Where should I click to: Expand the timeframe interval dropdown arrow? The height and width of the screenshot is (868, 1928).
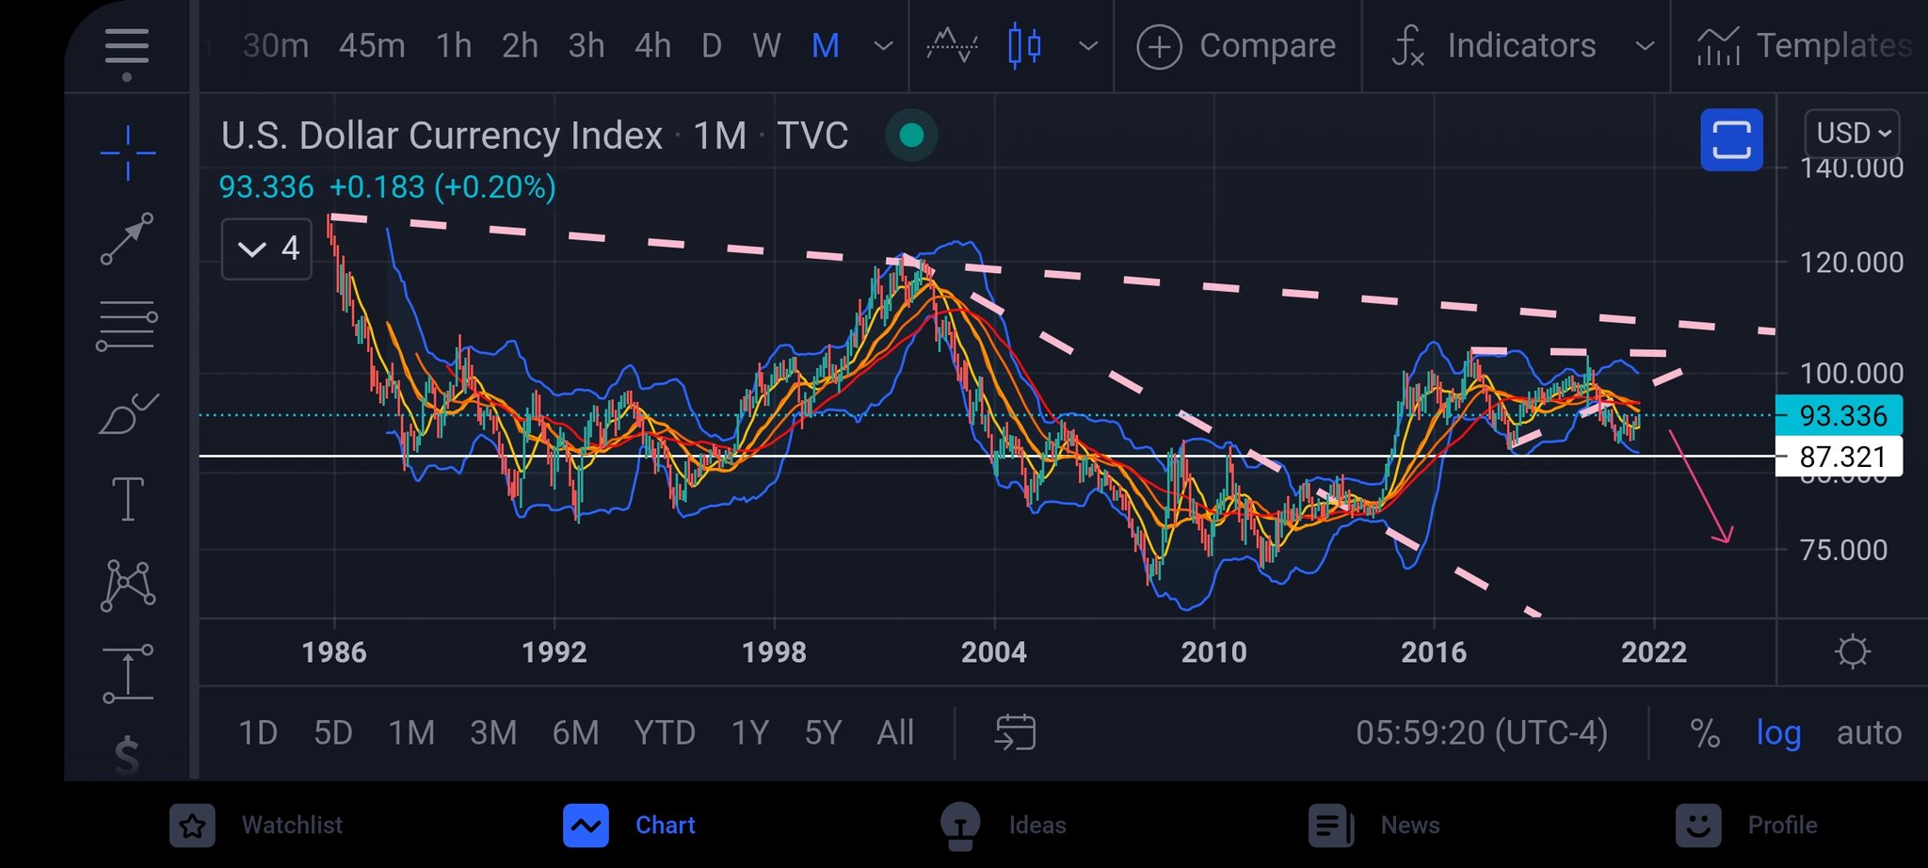point(883,45)
